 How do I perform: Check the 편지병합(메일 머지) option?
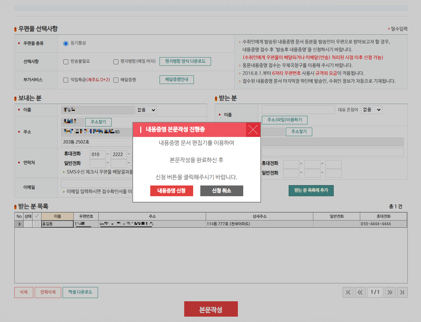(x=116, y=61)
